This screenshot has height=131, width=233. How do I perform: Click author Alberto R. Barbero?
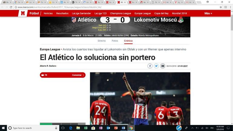(x=48, y=66)
